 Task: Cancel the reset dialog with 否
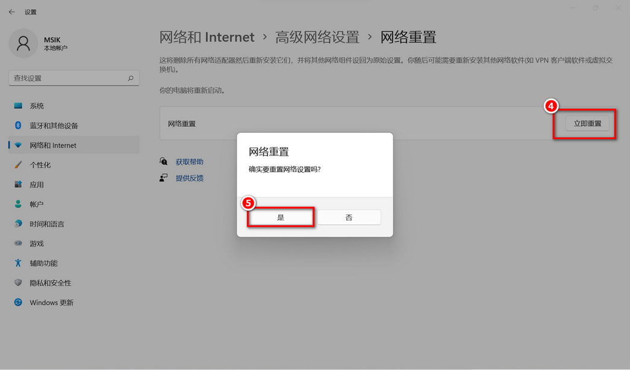[349, 217]
